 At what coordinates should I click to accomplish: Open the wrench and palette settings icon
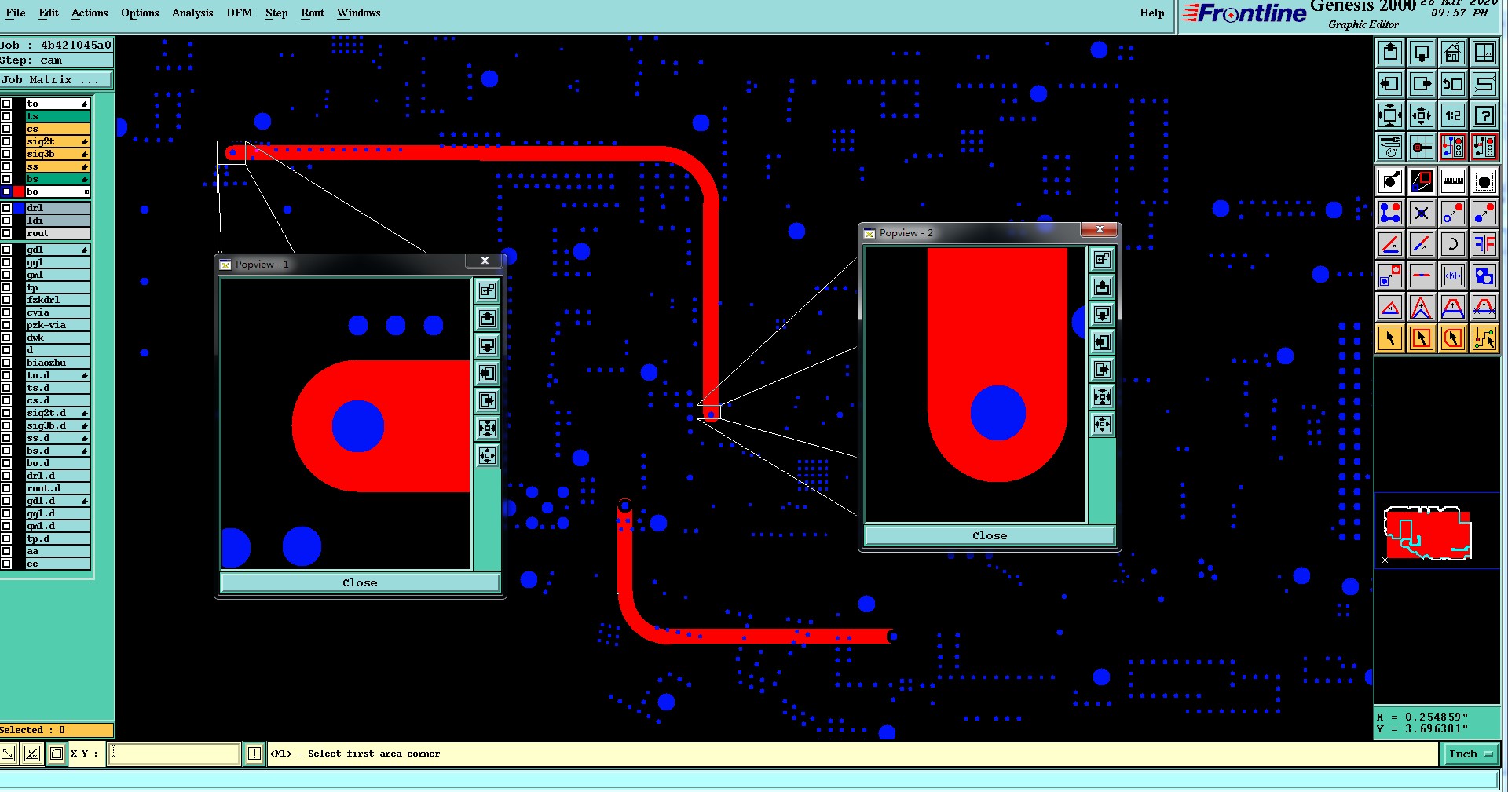tap(1390, 147)
